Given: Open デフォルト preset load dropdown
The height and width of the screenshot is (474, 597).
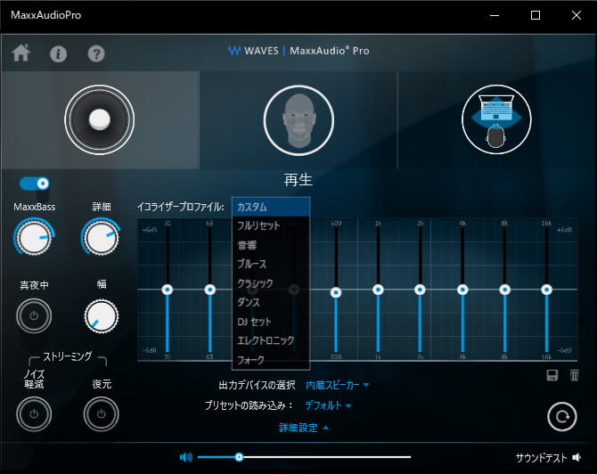Looking at the screenshot, I should [328, 406].
